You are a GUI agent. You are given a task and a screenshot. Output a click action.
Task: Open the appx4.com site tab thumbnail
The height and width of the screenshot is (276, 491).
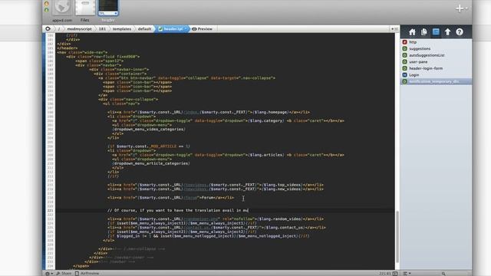[x=62, y=8]
